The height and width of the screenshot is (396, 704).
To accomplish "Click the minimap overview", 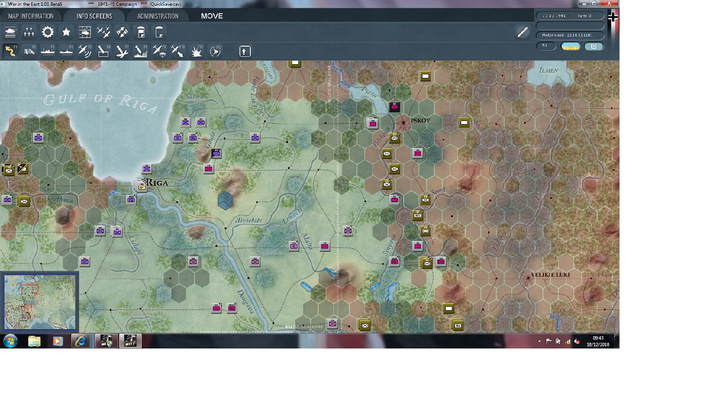I will 40,302.
